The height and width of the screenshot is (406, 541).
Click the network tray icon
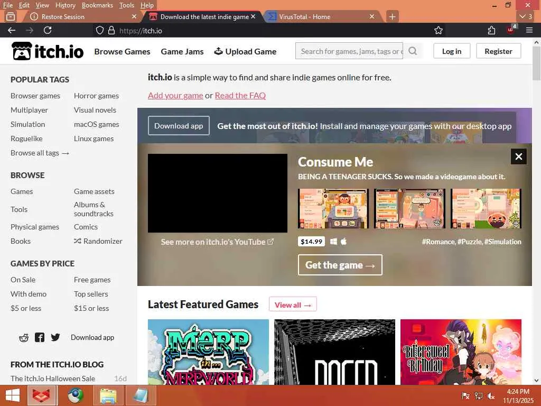point(479,396)
